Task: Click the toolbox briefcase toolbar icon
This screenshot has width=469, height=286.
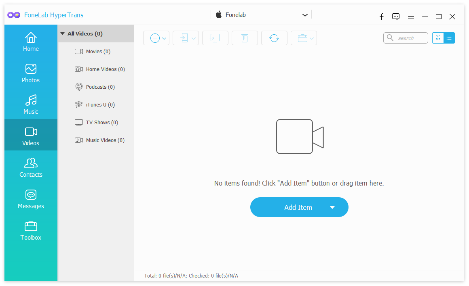Action: point(302,38)
